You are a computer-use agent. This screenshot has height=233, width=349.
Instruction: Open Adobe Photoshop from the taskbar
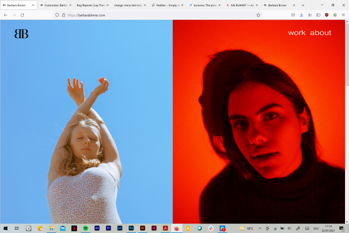pyautogui.click(x=131, y=228)
